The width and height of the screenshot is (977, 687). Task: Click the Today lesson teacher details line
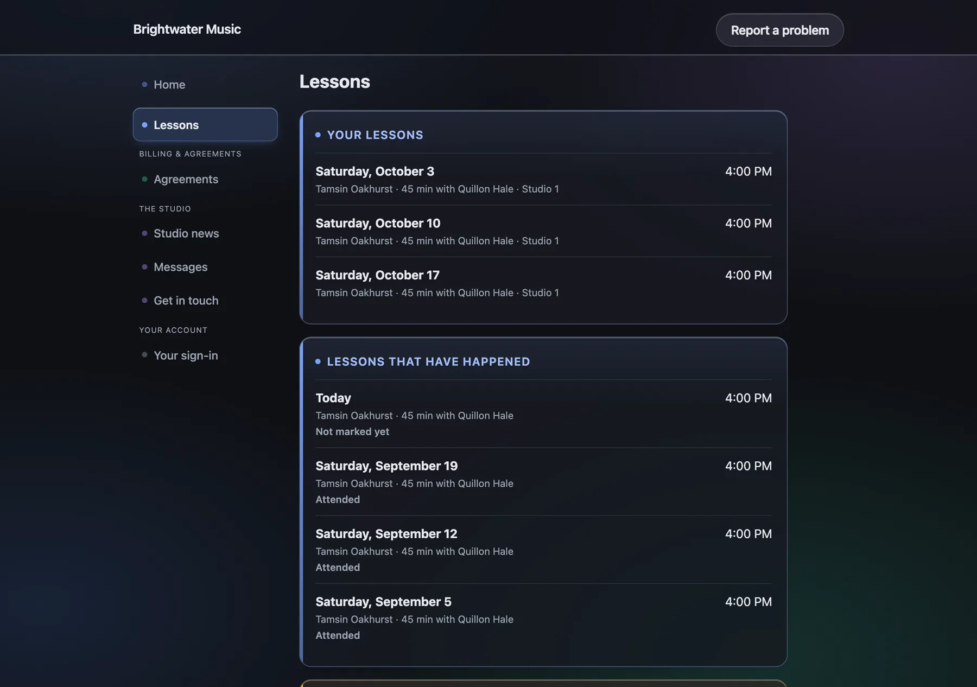click(415, 416)
